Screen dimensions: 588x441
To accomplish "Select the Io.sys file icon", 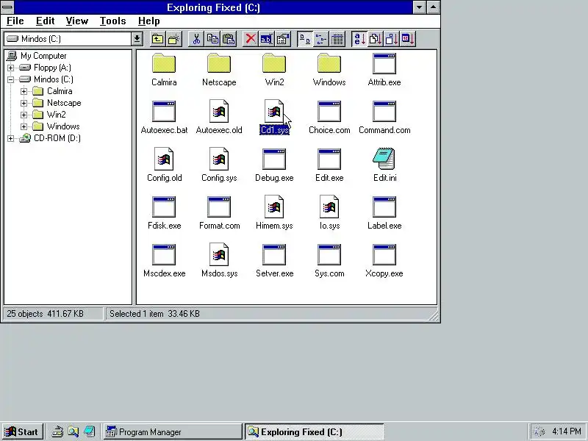I will click(329, 207).
